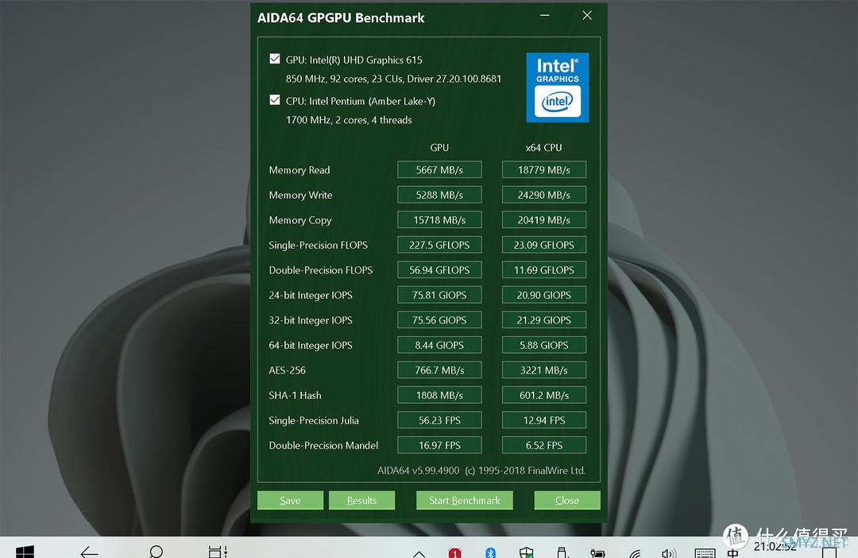
Task: Click the CPU Memory Copy value 20419 MB/s
Action: pos(544,219)
